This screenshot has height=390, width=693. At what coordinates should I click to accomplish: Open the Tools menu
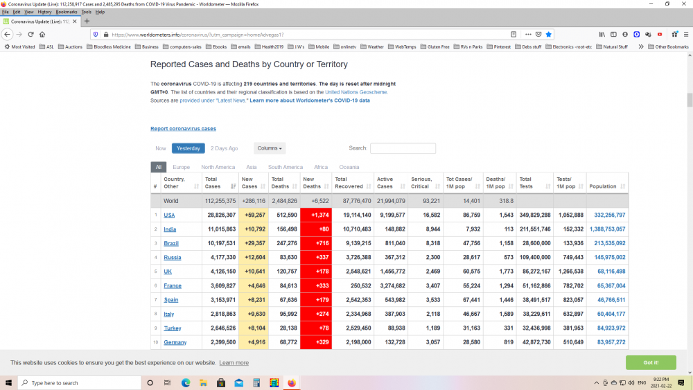click(x=86, y=12)
